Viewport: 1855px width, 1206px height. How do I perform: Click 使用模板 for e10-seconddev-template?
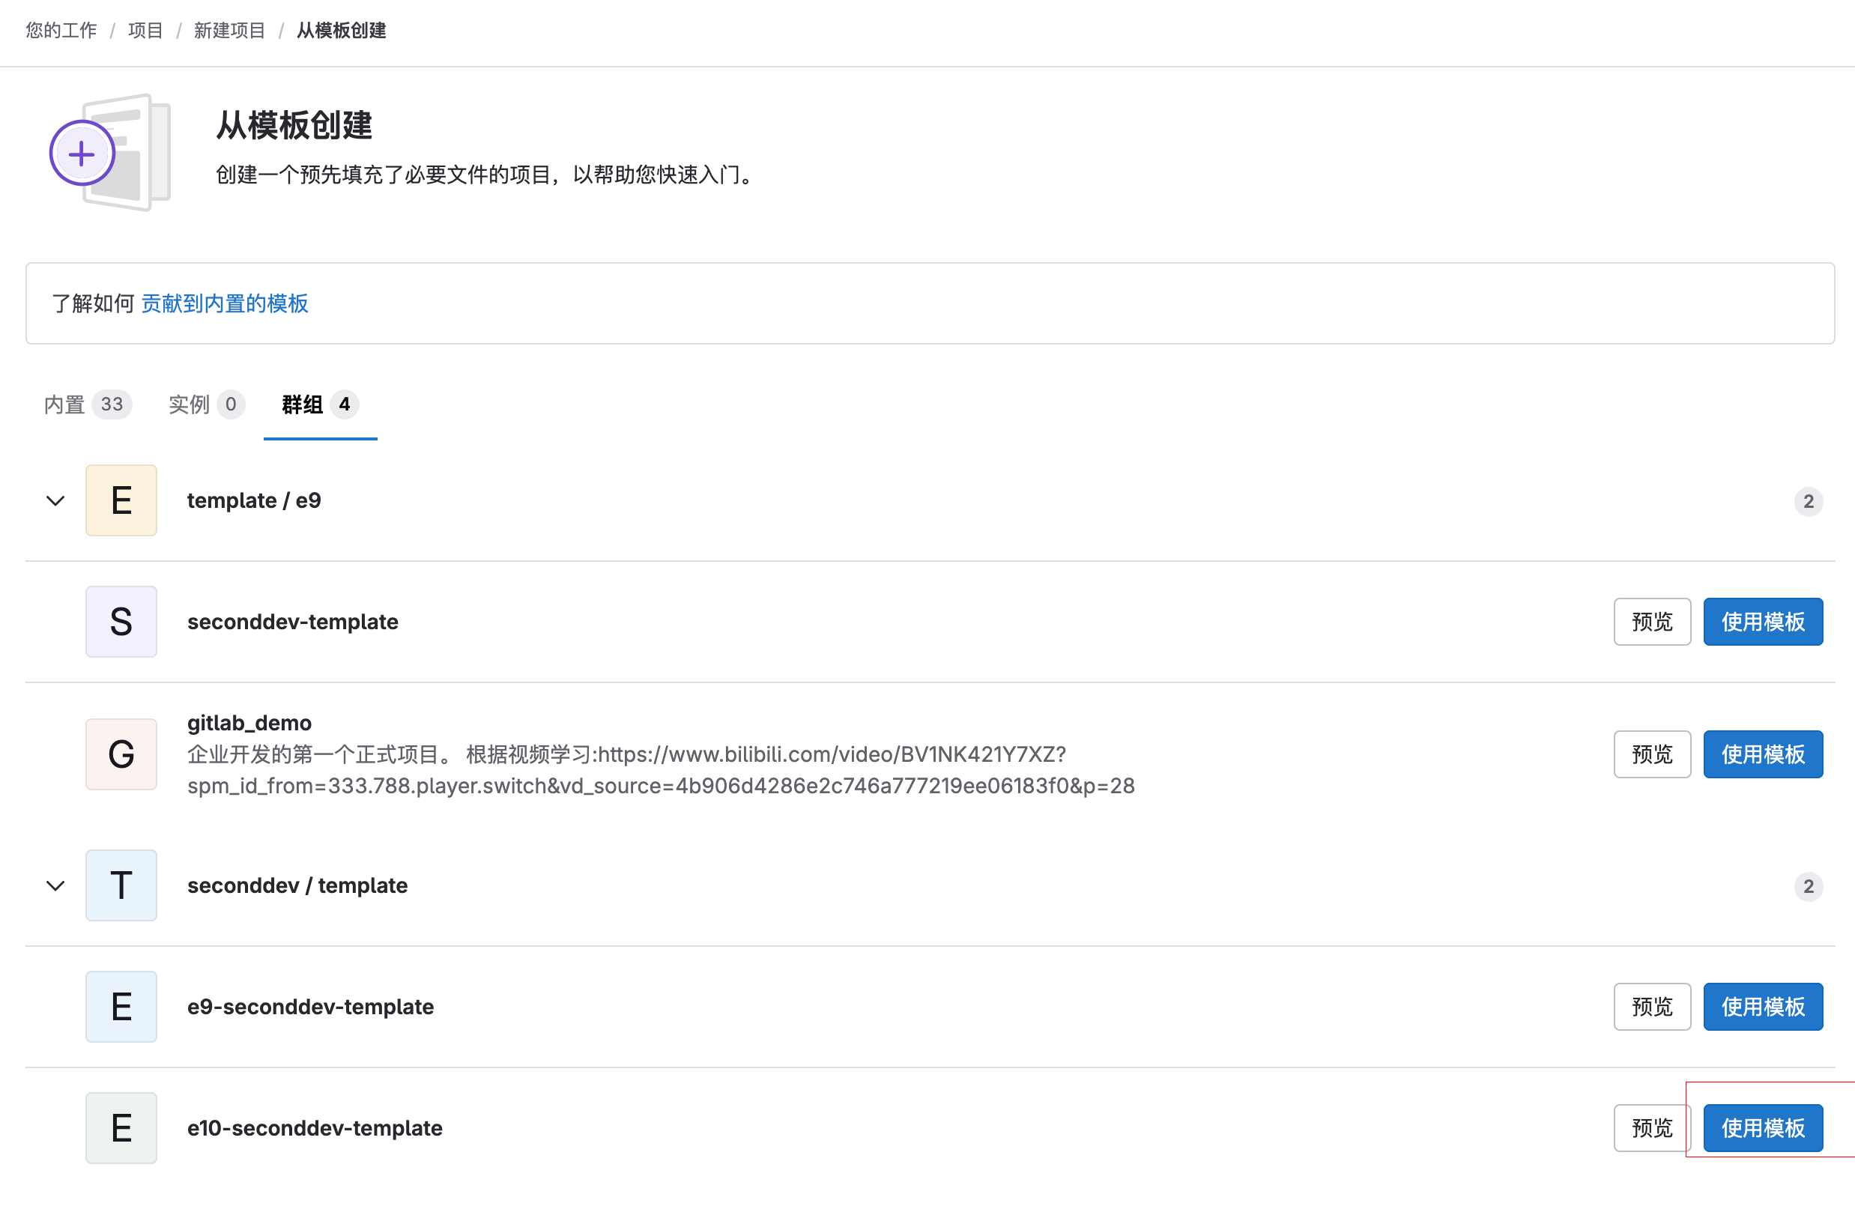(x=1763, y=1127)
